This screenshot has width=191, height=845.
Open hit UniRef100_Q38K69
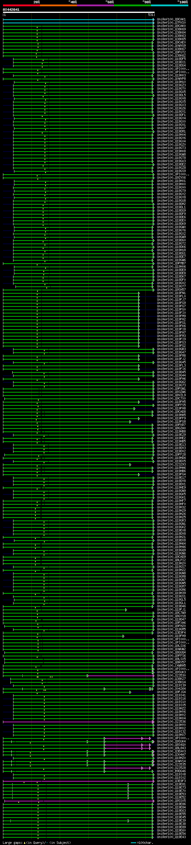[171, 29]
